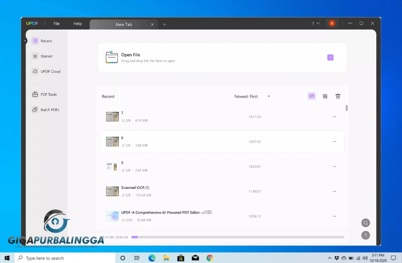Open more options for Scanned-OCR (1)
Screen dimensions: 402x263
coord(334,192)
